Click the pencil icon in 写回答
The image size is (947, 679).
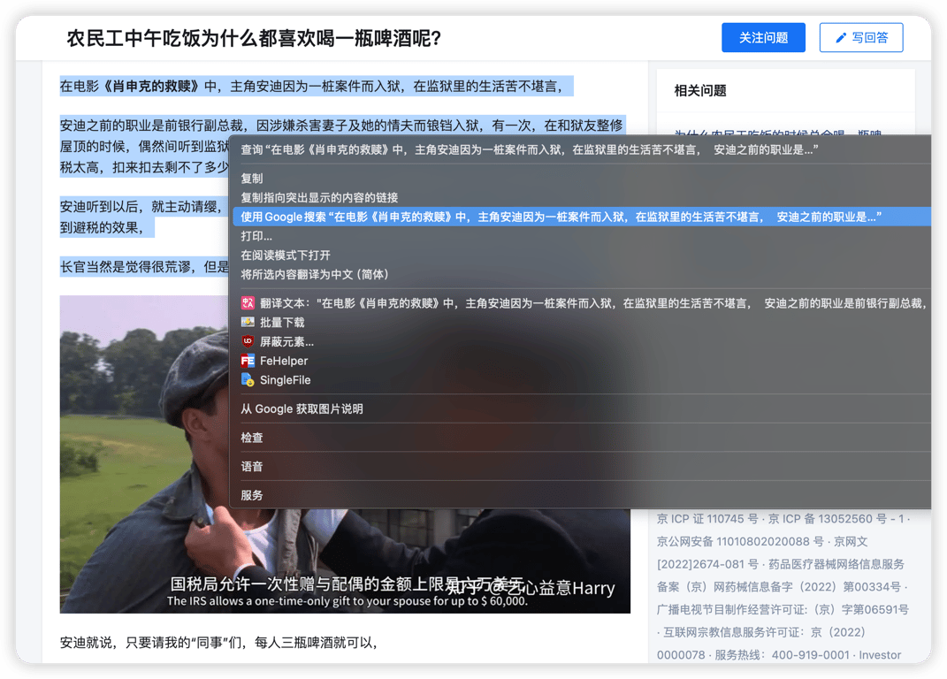840,38
